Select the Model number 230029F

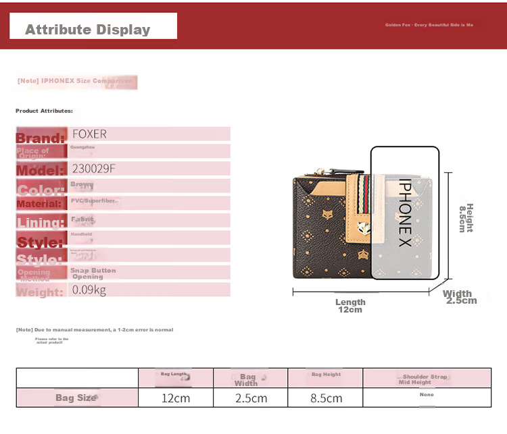[93, 168]
